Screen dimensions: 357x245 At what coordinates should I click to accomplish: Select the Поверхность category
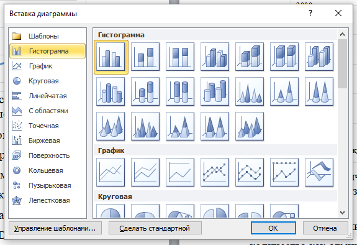pyautogui.click(x=48, y=156)
